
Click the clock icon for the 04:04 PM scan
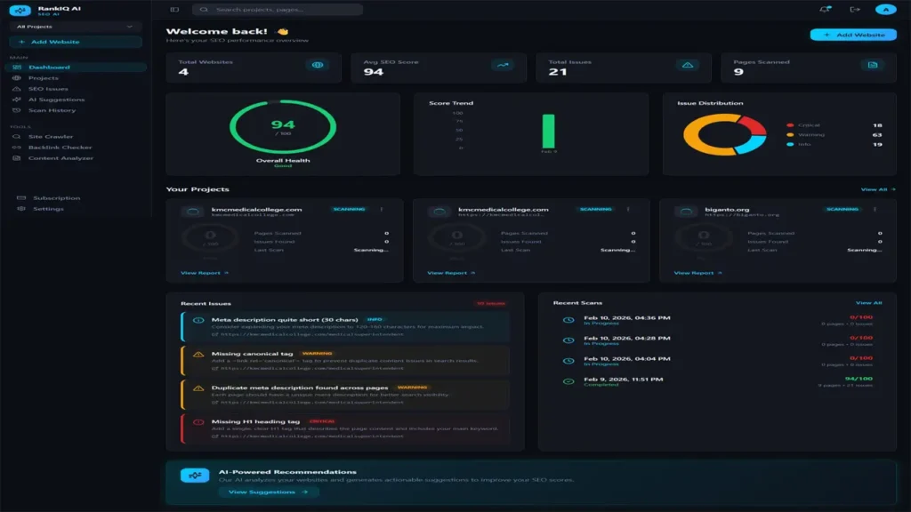click(568, 361)
